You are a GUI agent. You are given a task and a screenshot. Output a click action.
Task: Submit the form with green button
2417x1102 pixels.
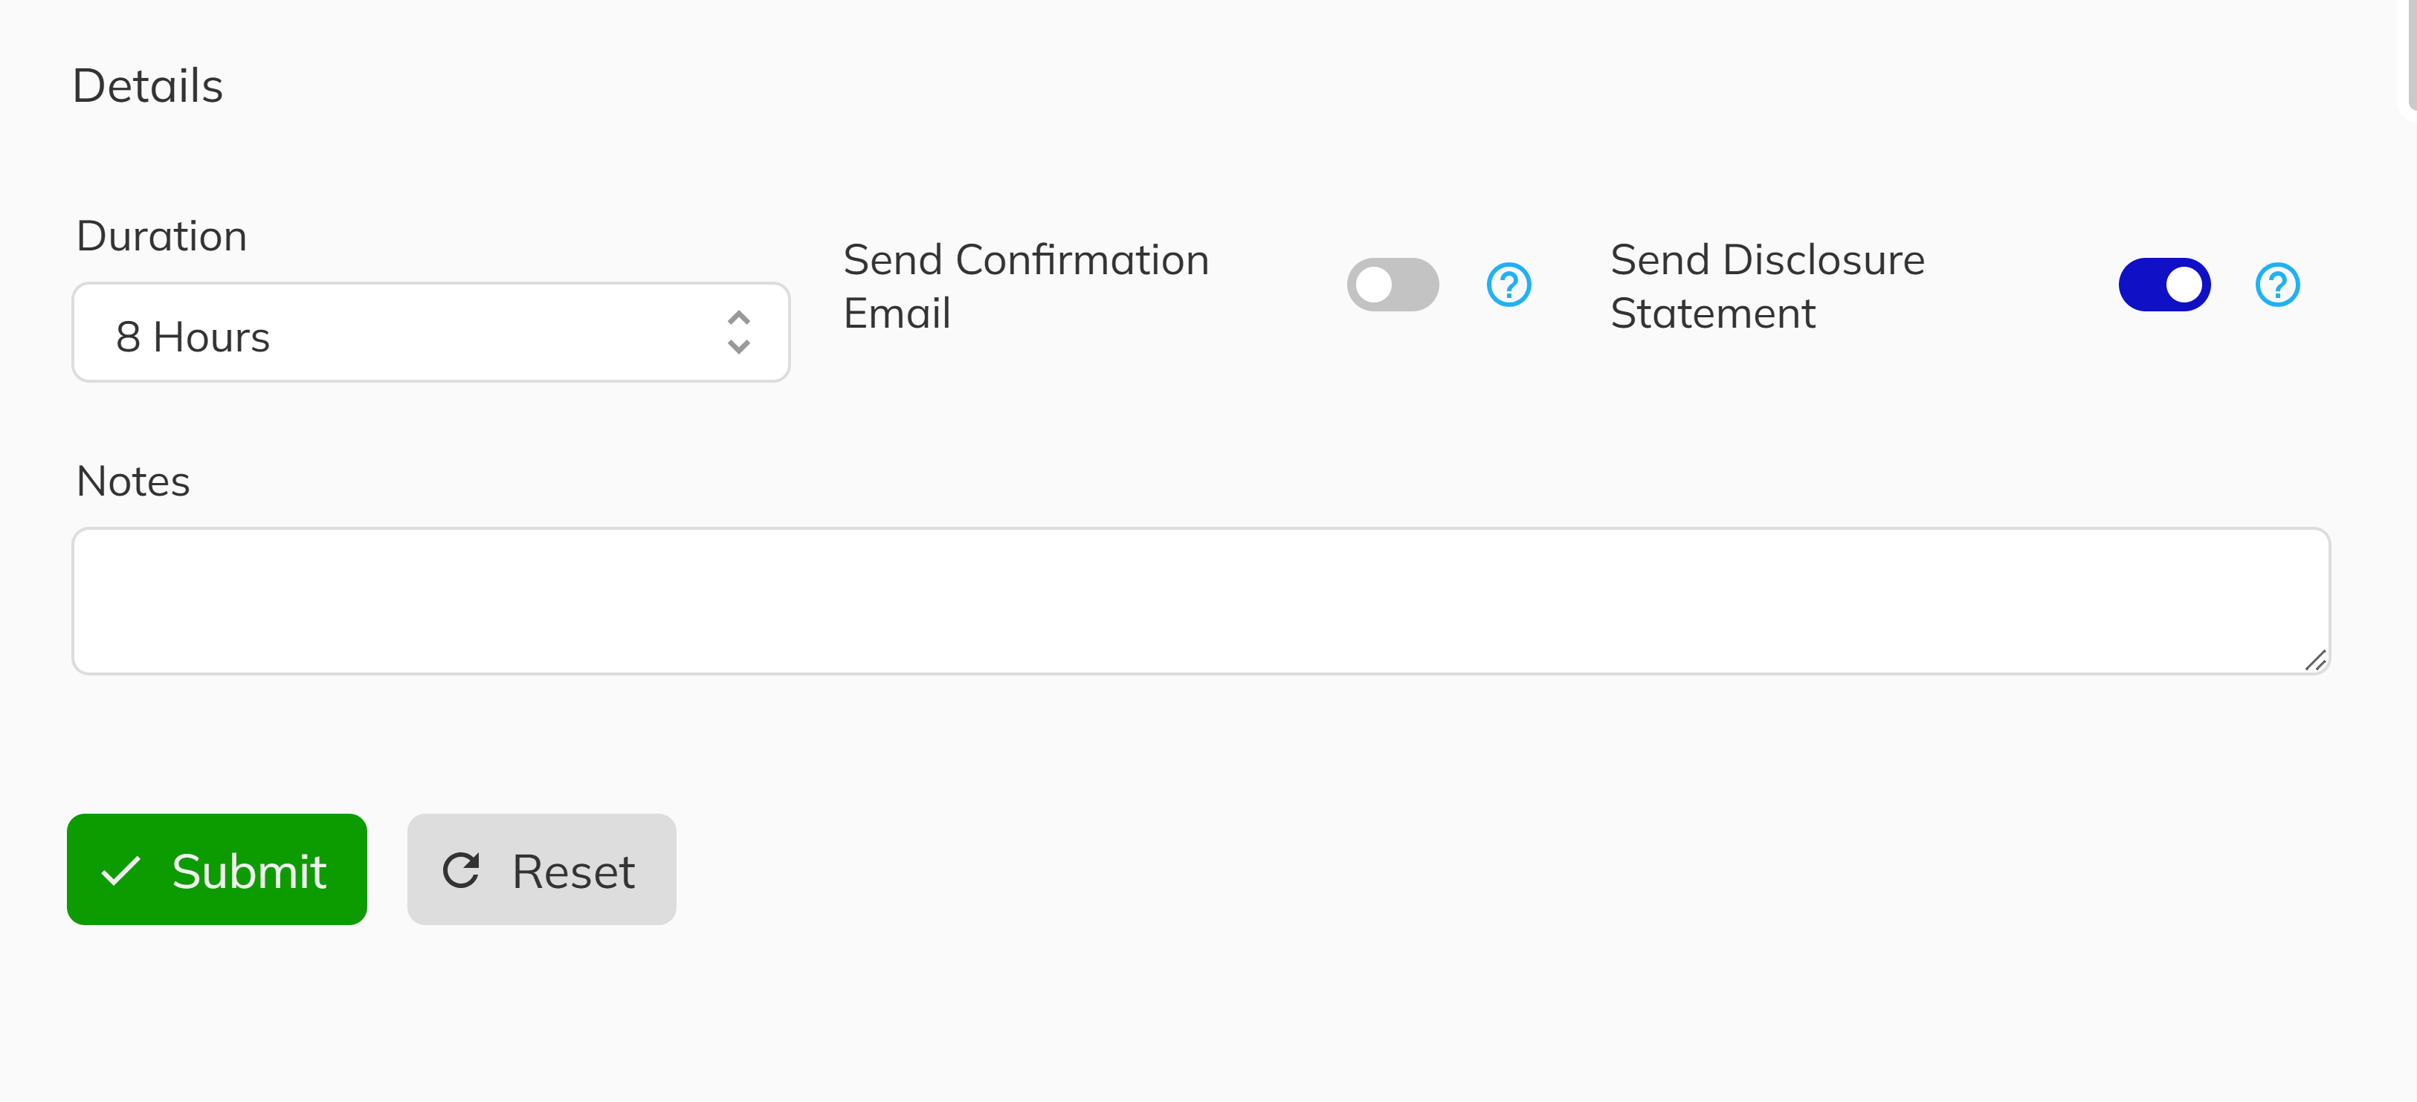coord(217,869)
